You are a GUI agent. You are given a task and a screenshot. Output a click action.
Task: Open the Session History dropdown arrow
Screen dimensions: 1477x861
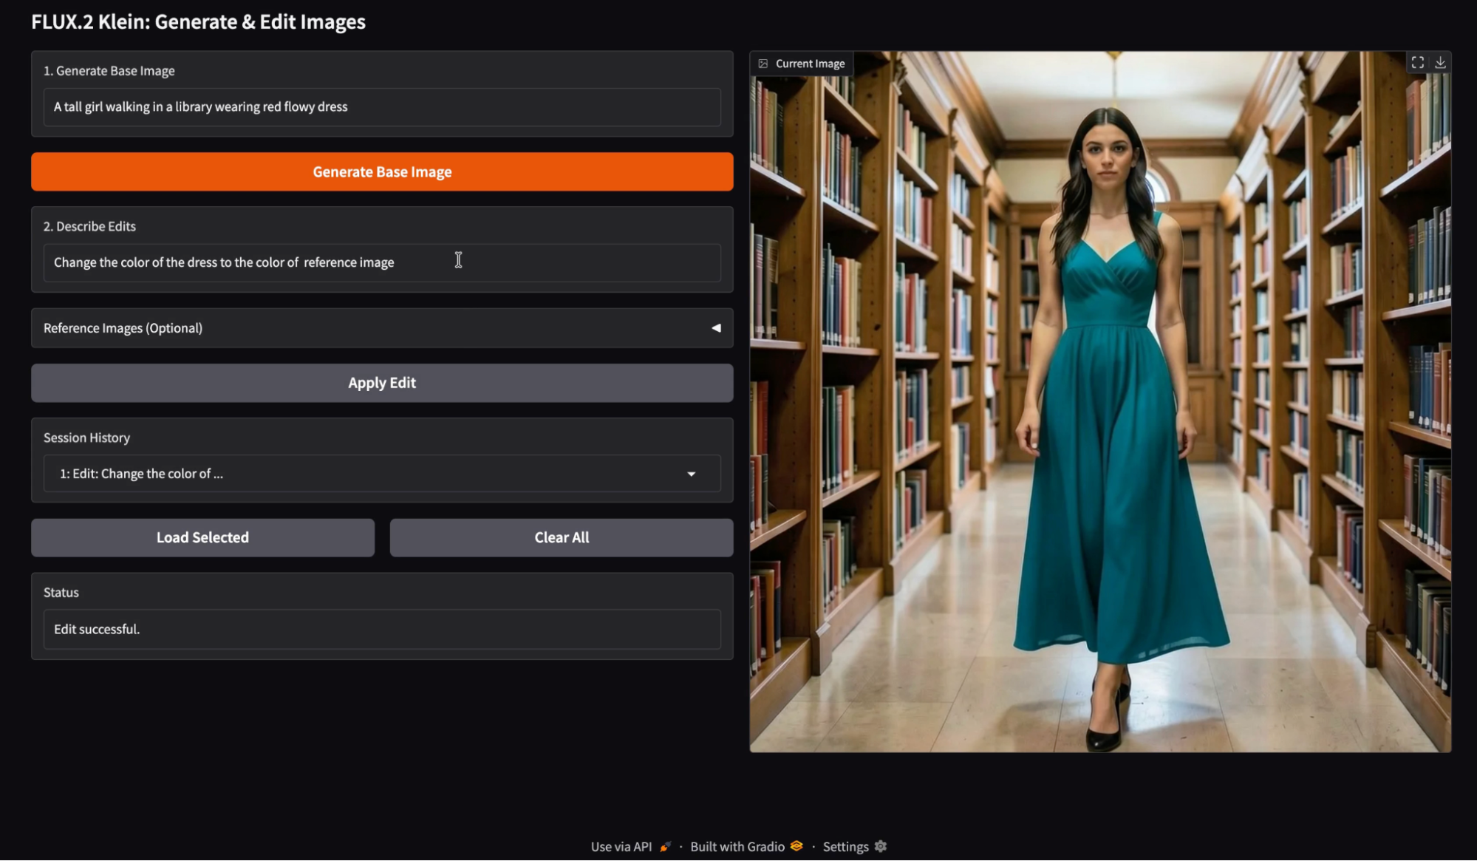click(691, 474)
